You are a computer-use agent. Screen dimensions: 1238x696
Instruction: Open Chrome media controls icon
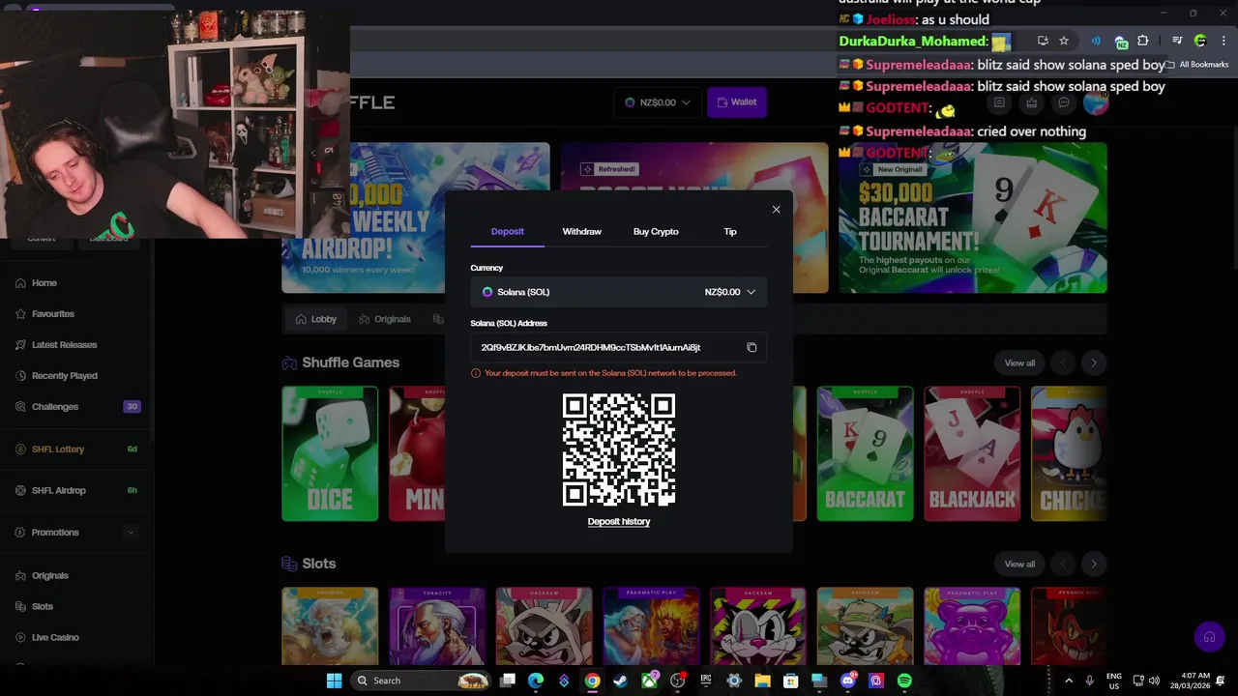[1177, 41]
